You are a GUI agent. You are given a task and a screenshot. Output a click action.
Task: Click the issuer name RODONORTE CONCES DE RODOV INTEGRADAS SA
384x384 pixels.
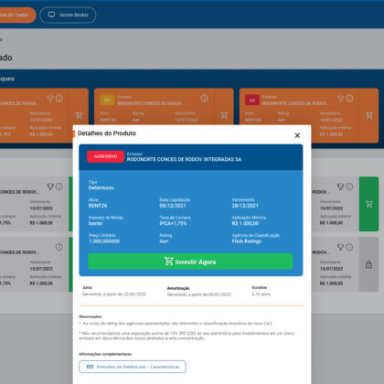184,159
